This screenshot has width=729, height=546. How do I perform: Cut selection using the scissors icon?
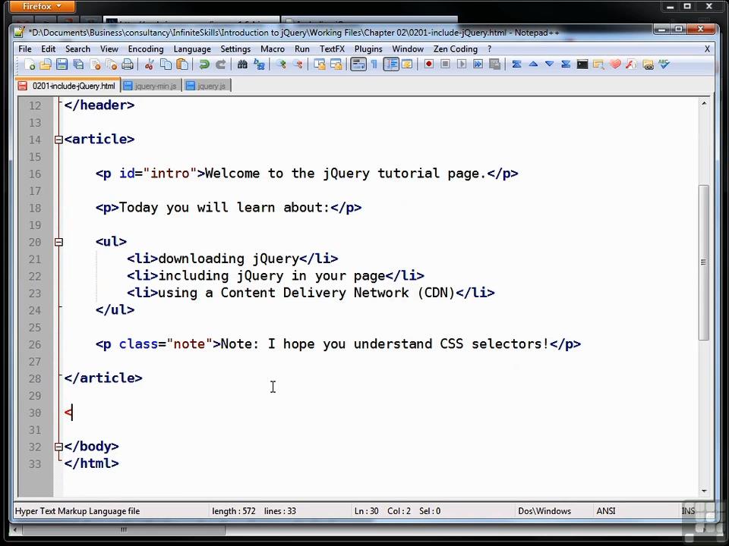click(150, 64)
